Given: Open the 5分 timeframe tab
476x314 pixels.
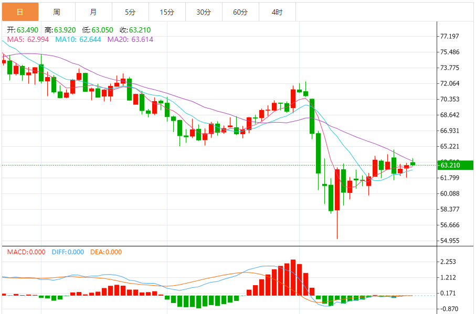Looking at the screenshot, I should click(130, 12).
